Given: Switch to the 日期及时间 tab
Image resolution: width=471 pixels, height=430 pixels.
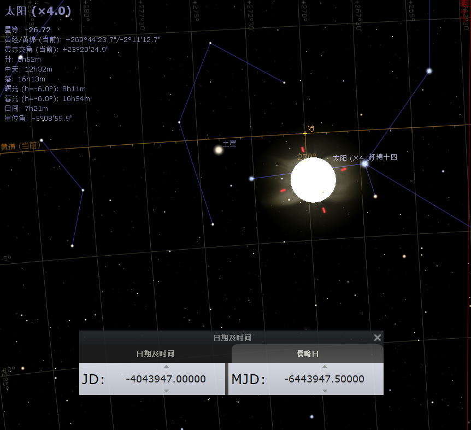Looking at the screenshot, I should pos(155,354).
